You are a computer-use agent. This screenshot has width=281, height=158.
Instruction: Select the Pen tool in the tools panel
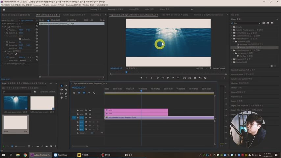coord(66,93)
